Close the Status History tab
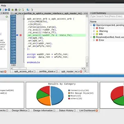The width and height of the screenshot is (124, 124). tap(75, 111)
